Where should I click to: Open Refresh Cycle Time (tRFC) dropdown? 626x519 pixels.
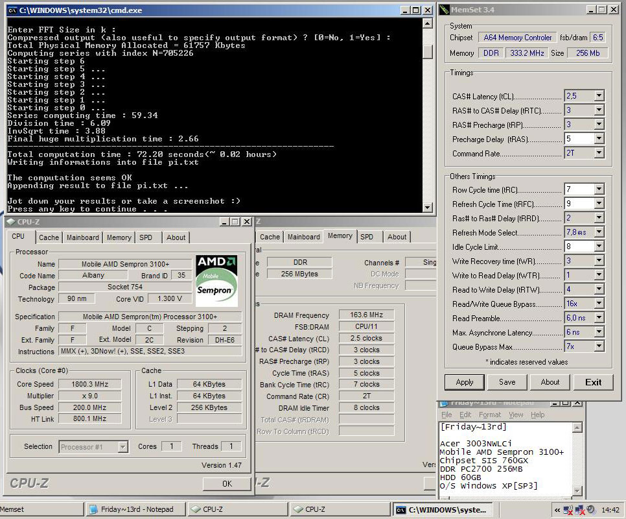click(599, 204)
